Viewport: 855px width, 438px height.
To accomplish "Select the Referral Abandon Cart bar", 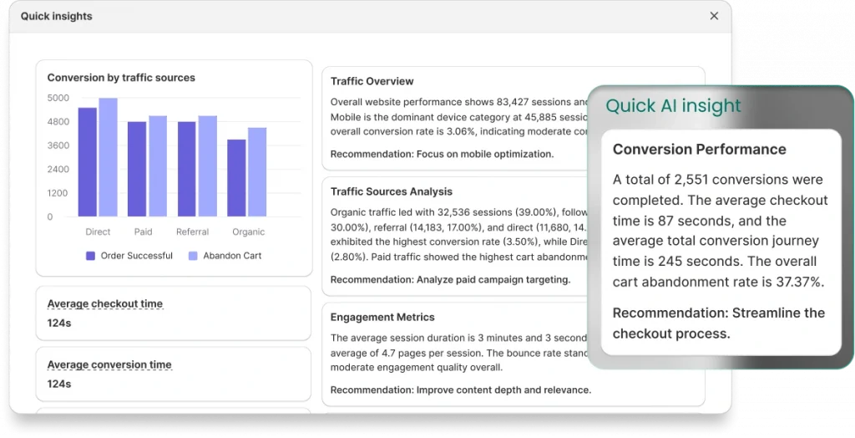I will pyautogui.click(x=207, y=166).
